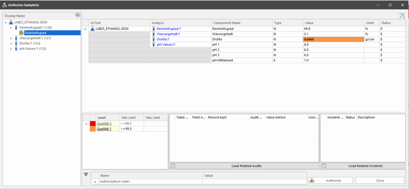409x189 pixels.
Task: Open the Wassergehalt/1 analysis link
Action: point(168,34)
